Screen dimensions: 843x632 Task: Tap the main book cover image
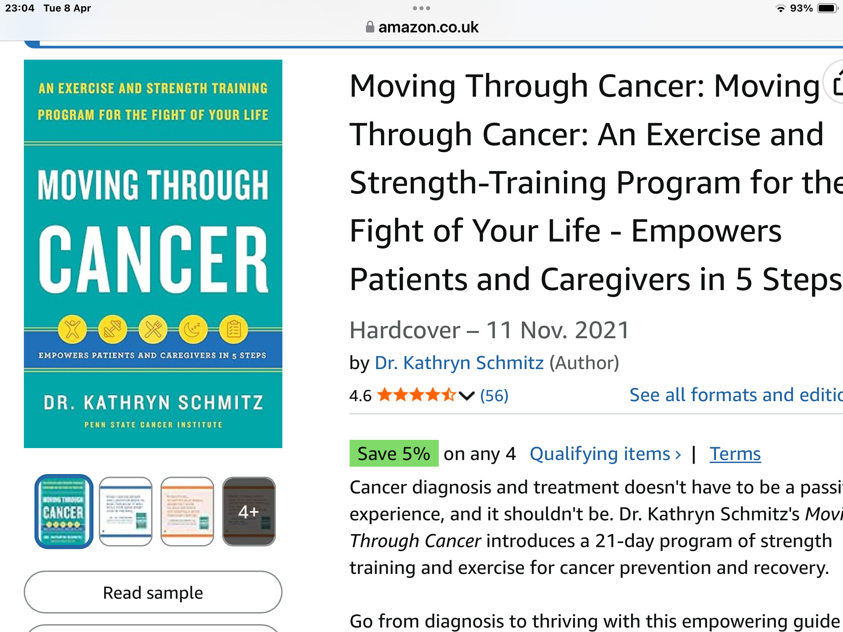coord(153,254)
